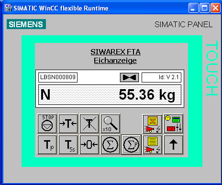Screen dimensions: 222x185
Task: Click the WinCC flexible Runtime title bar icon
Action: (x=8, y=8)
